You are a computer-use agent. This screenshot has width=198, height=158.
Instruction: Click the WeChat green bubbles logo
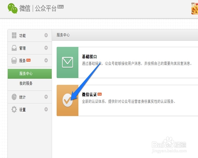click(12, 8)
